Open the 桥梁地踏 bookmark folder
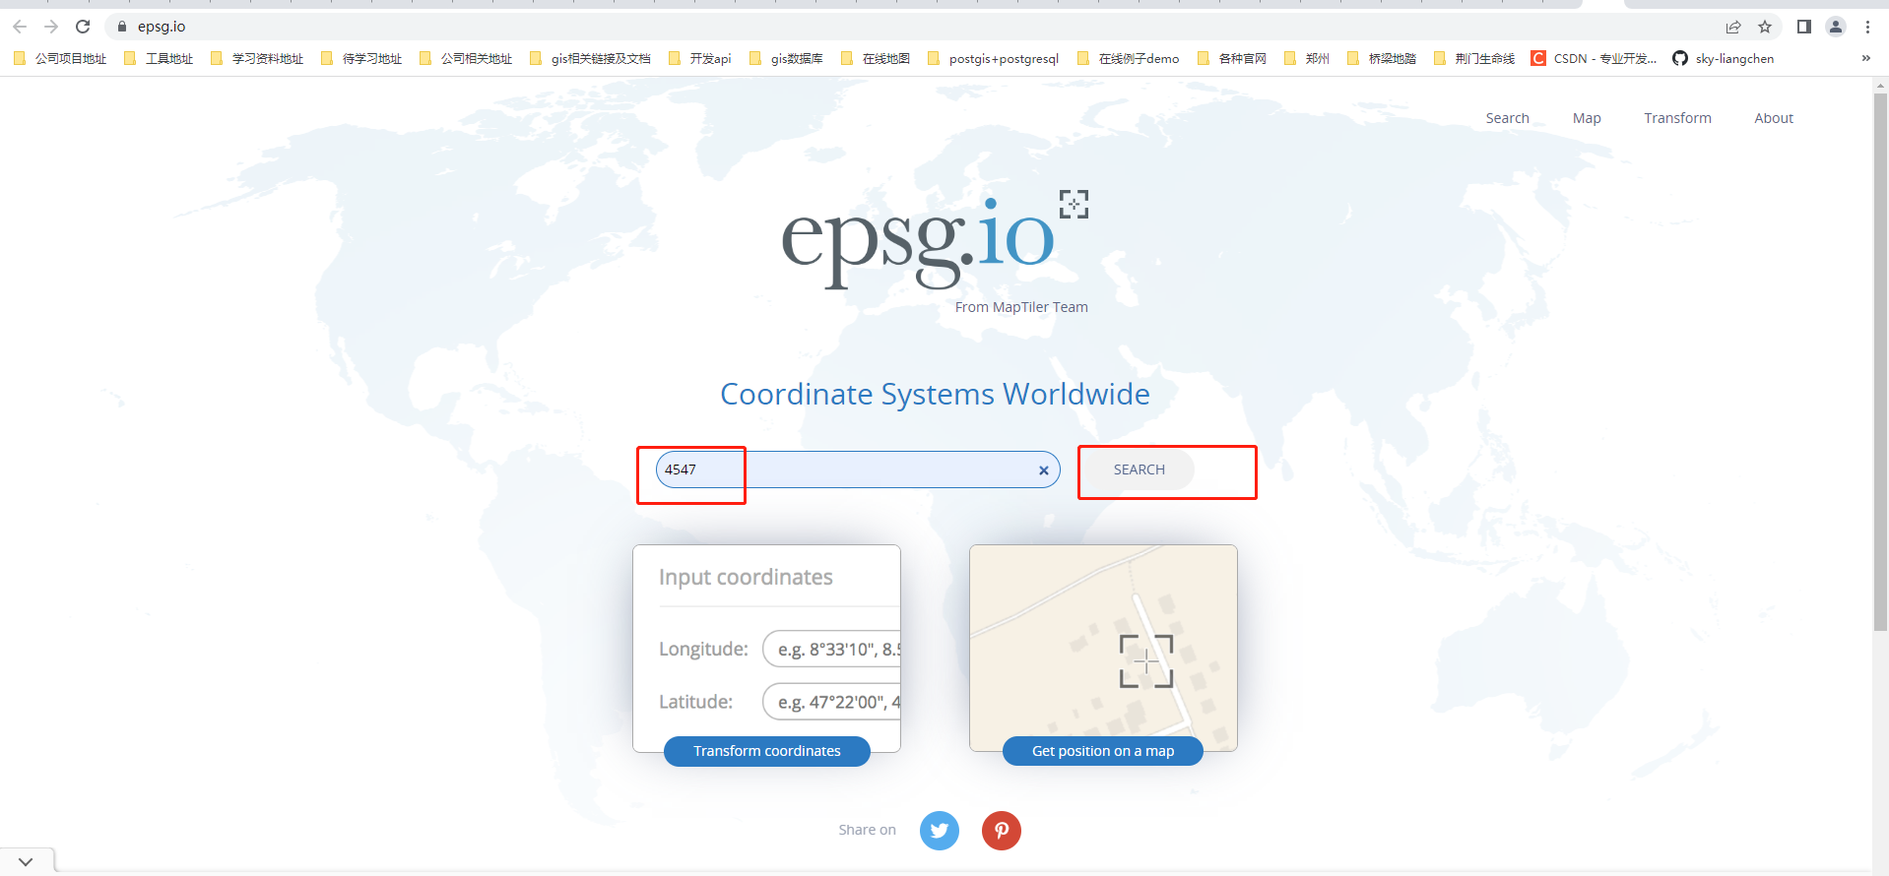Screen dimensions: 1889x876 (1382, 58)
